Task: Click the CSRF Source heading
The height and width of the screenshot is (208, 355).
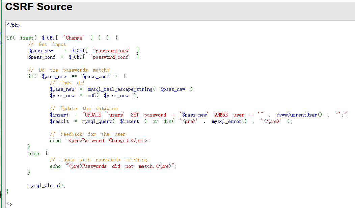Action: 39,7
